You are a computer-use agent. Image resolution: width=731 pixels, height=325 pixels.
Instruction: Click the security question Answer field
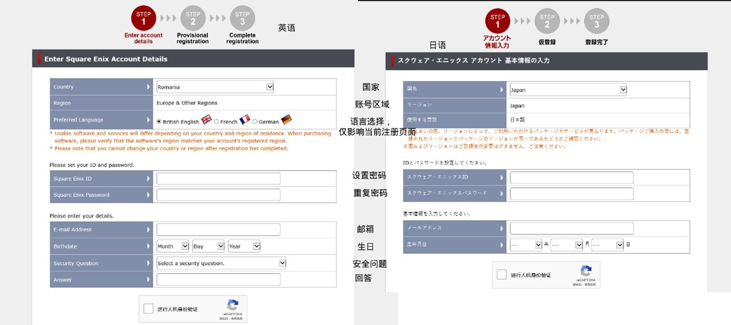click(x=218, y=280)
